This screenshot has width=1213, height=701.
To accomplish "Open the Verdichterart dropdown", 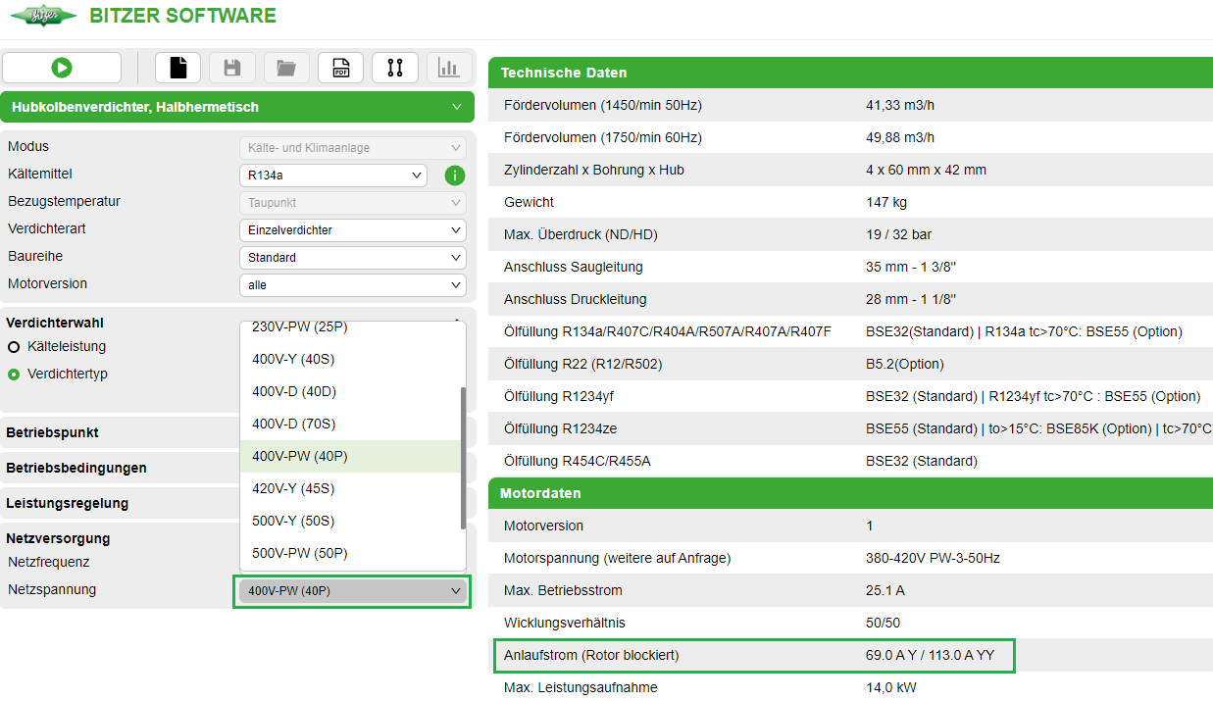I will point(352,230).
